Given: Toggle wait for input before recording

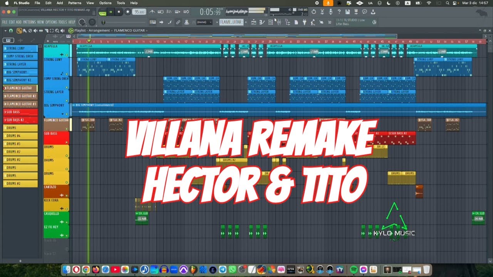Looking at the screenshot, I should (161, 12).
